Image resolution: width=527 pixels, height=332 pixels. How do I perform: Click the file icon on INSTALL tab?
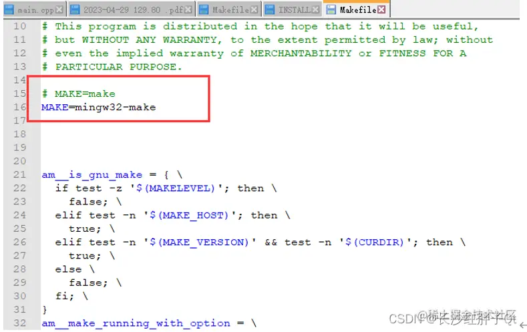pyautogui.click(x=270, y=10)
